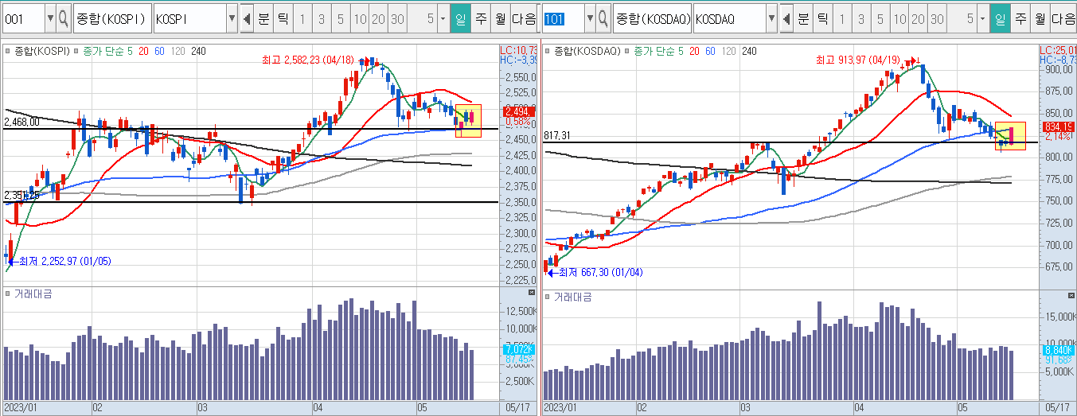Click 거래대금 label in KOSPI volume pane
1077x416 pixels.
[33, 294]
